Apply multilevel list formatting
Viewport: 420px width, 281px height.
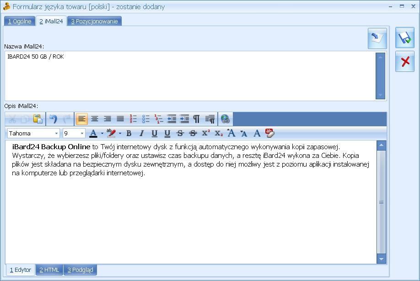(159, 119)
